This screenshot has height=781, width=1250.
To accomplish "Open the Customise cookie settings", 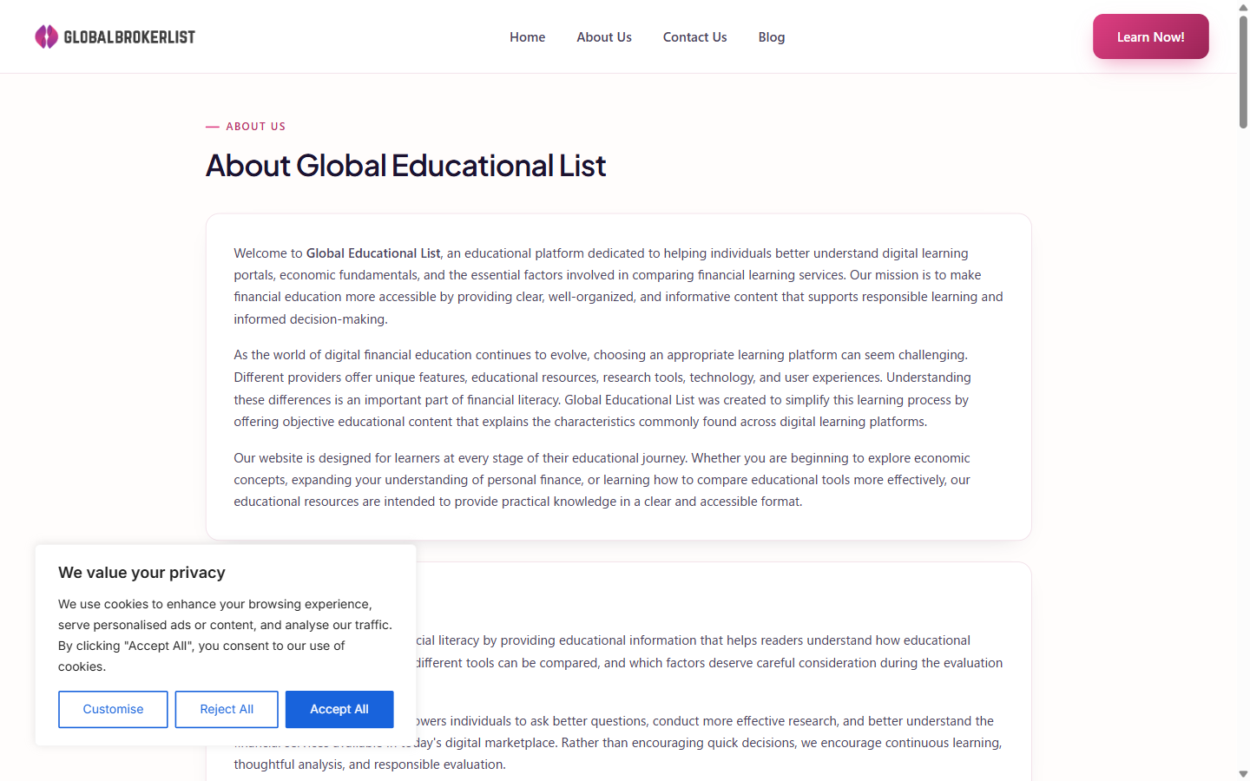I will (113, 709).
